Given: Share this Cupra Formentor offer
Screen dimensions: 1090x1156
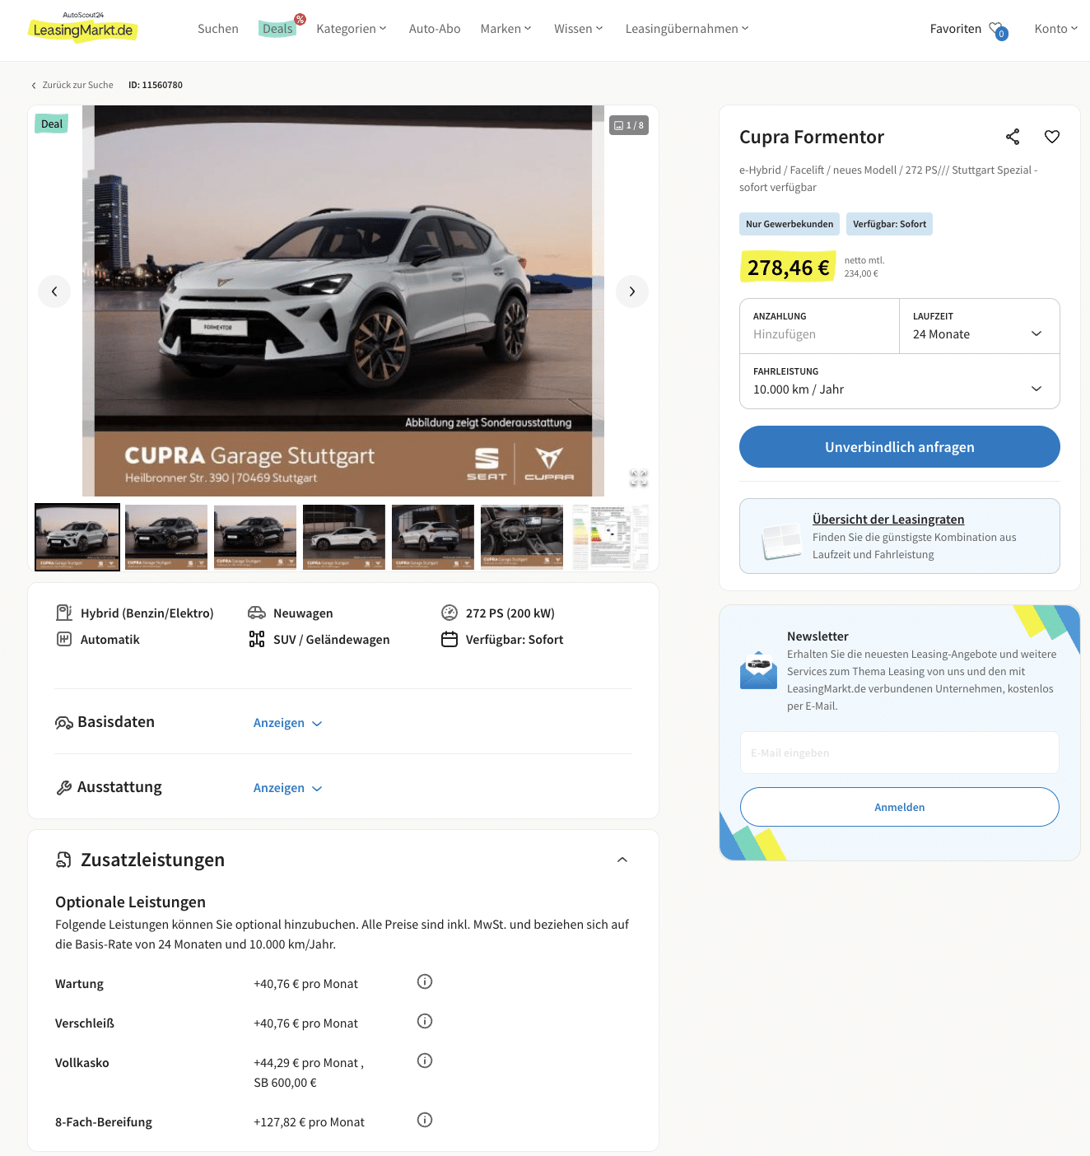Looking at the screenshot, I should (1013, 137).
